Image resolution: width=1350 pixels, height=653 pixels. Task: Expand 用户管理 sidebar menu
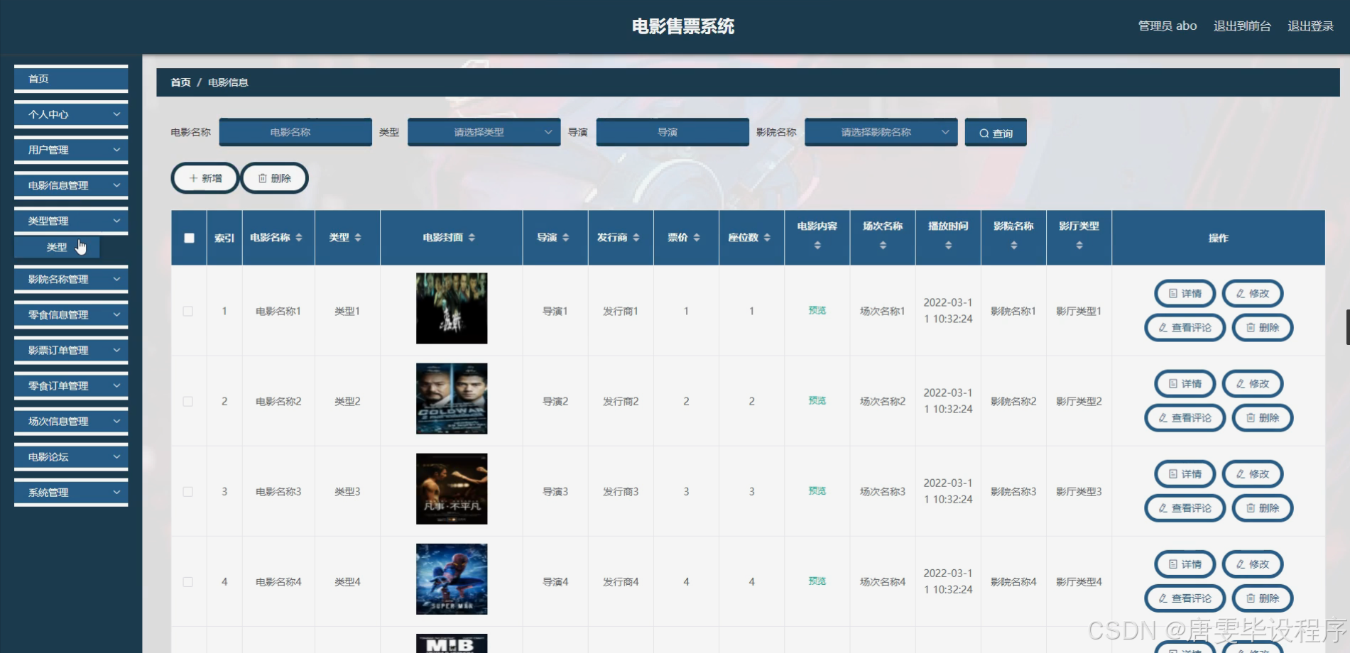(71, 150)
